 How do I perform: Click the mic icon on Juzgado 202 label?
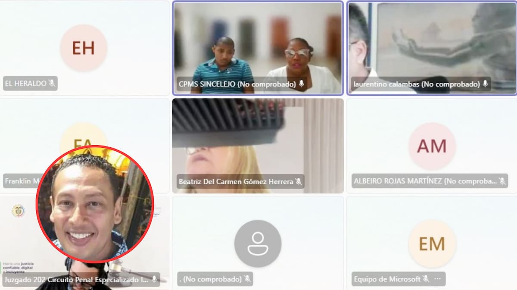(154, 280)
